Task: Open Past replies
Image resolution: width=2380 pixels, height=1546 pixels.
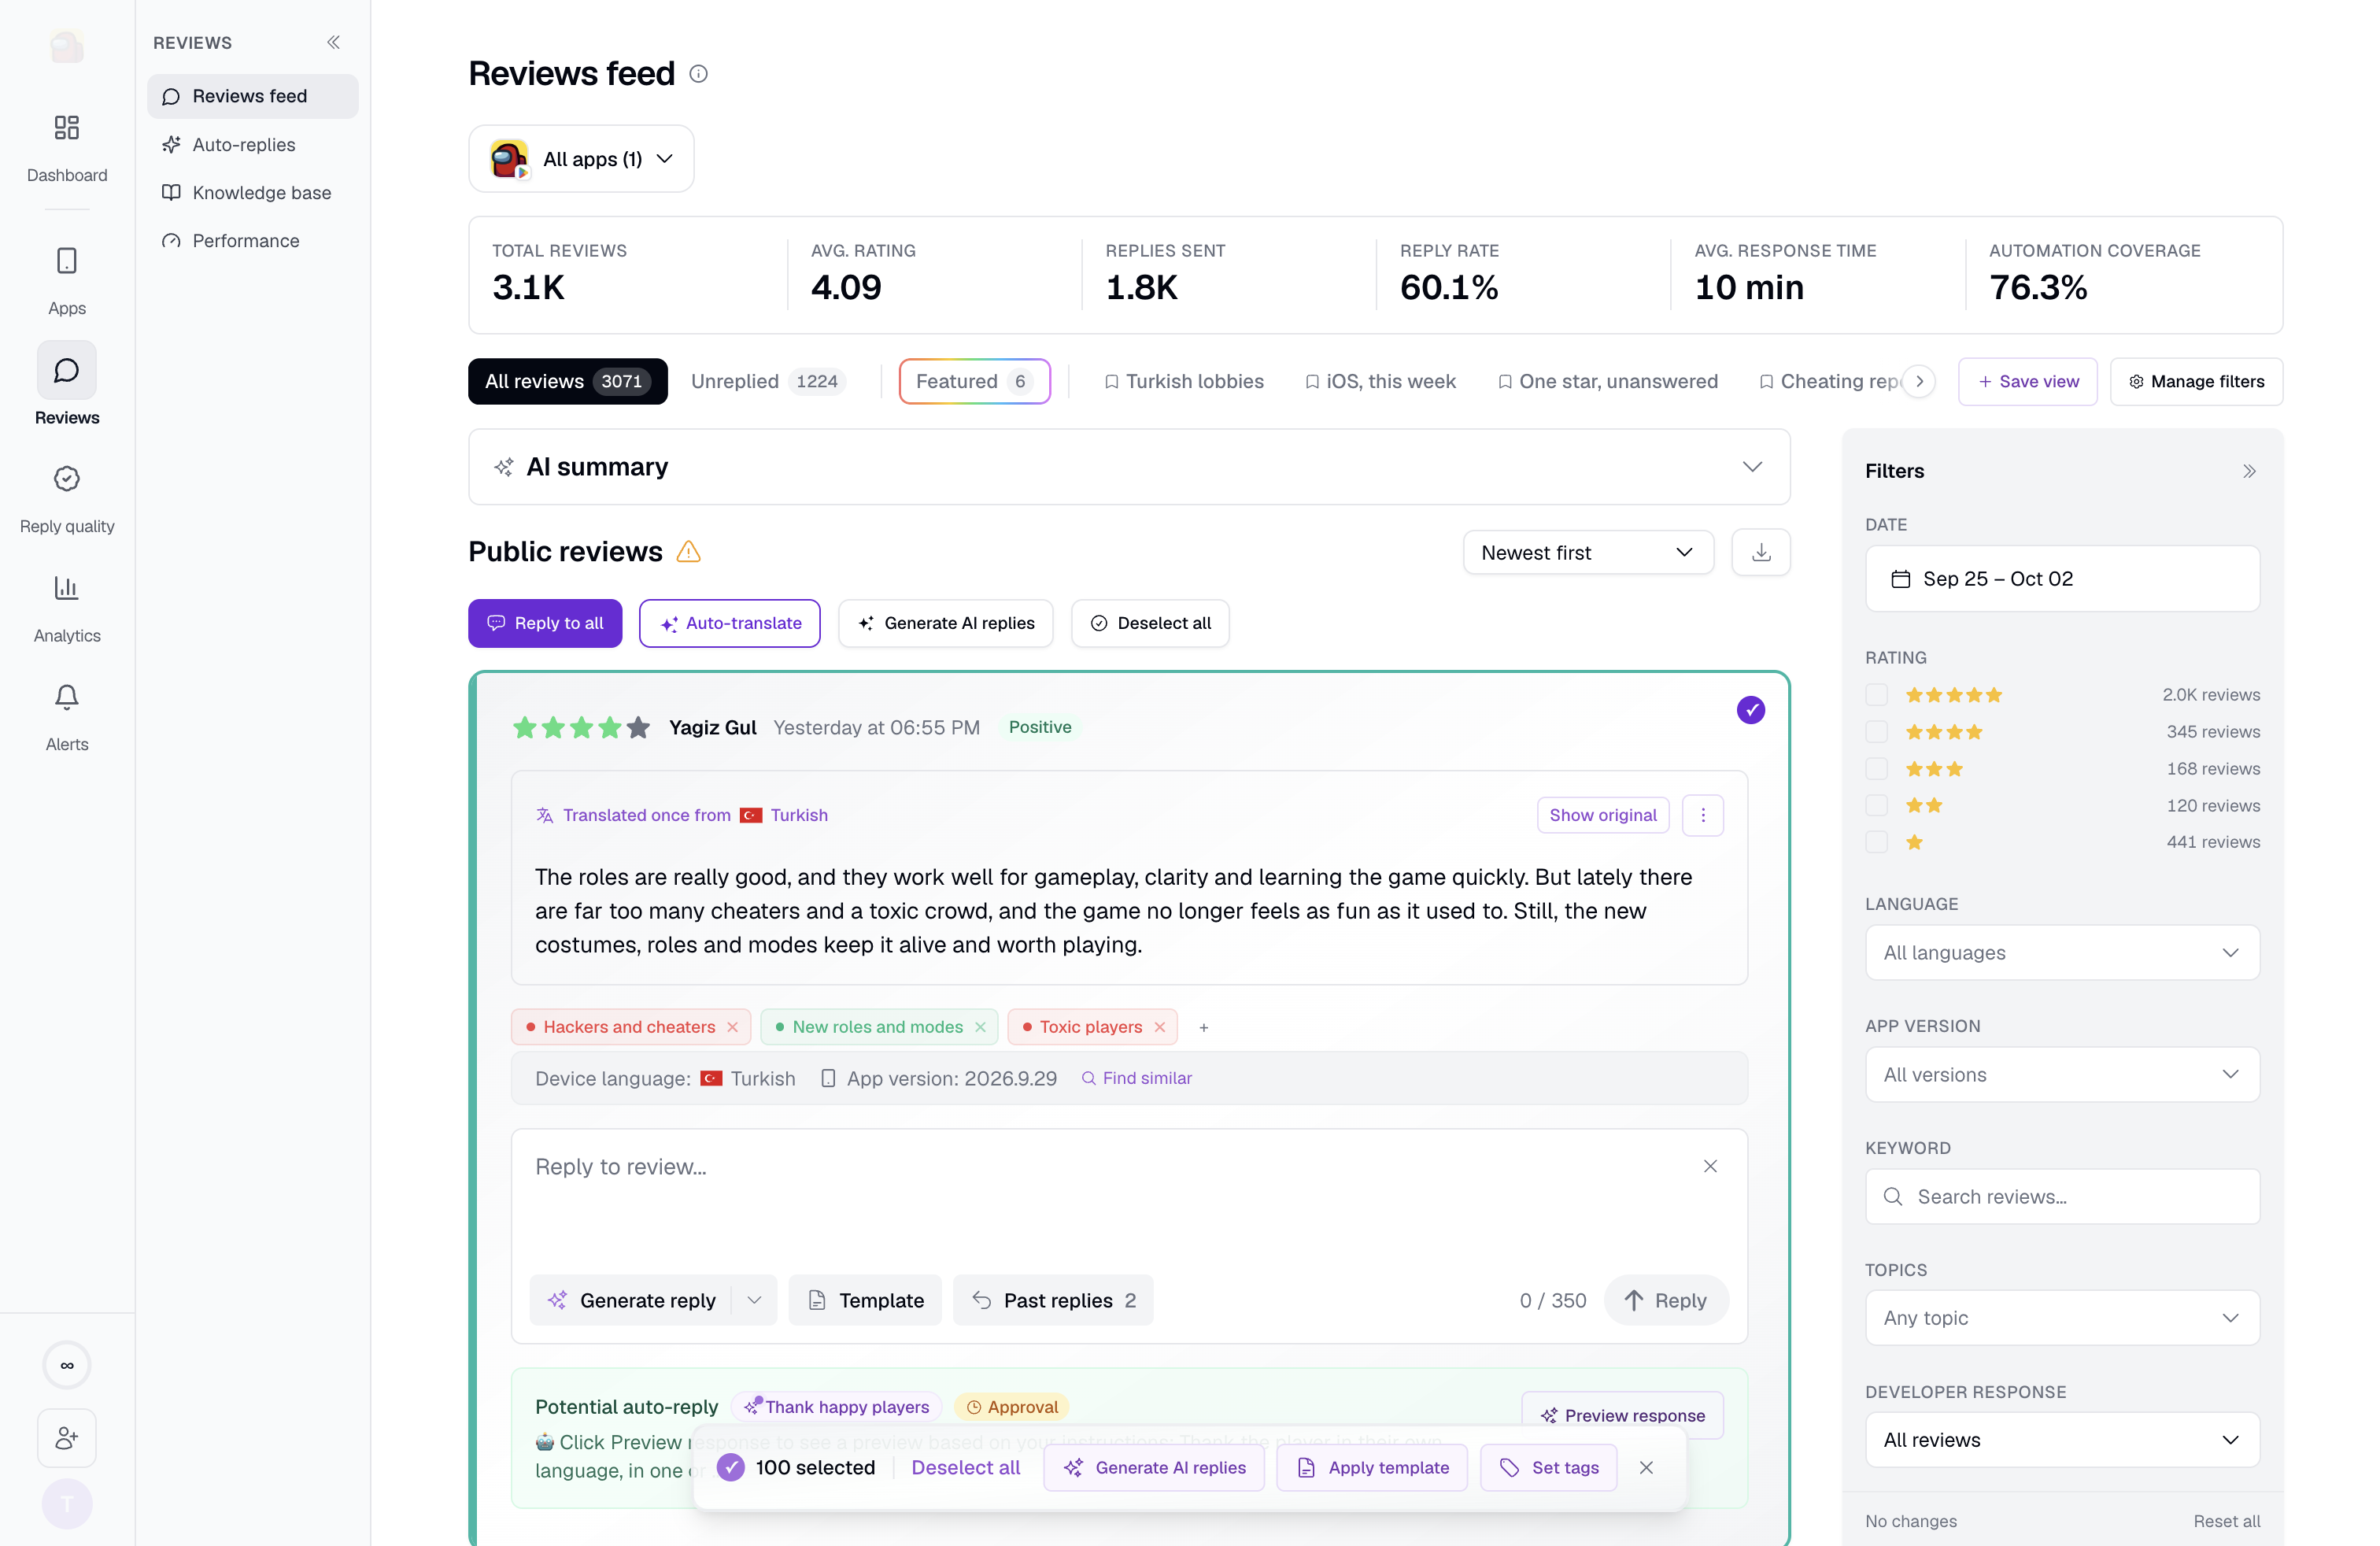Action: point(1053,1300)
